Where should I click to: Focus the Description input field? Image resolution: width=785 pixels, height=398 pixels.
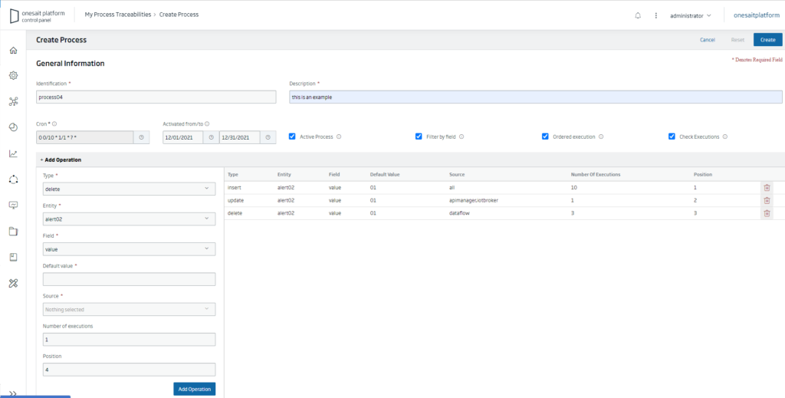pos(536,97)
